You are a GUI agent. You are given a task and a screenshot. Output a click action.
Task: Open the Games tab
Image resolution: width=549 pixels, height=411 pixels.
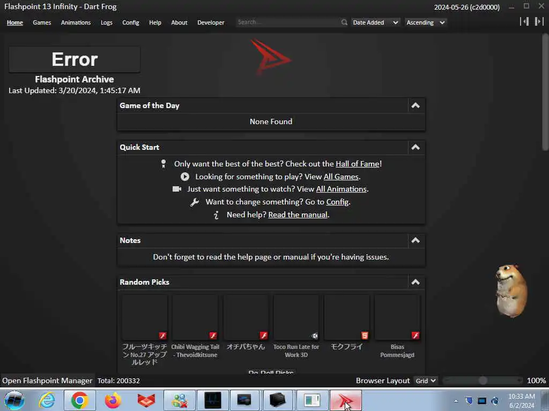[x=42, y=22]
